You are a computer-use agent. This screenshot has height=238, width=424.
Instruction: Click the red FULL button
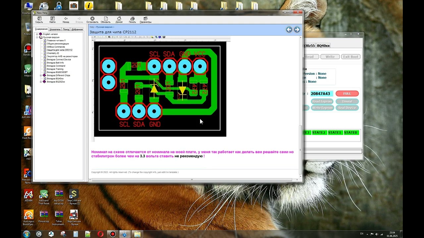(347, 94)
